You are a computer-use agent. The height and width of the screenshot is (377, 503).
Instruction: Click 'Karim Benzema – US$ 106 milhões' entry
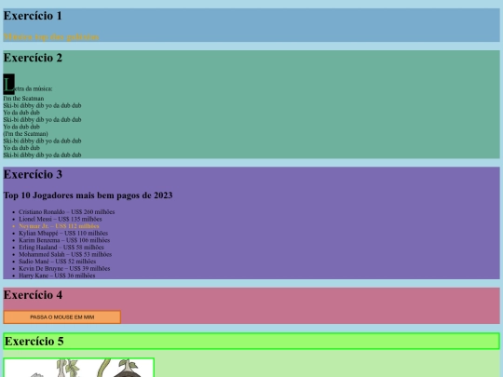pyautogui.click(x=64, y=240)
